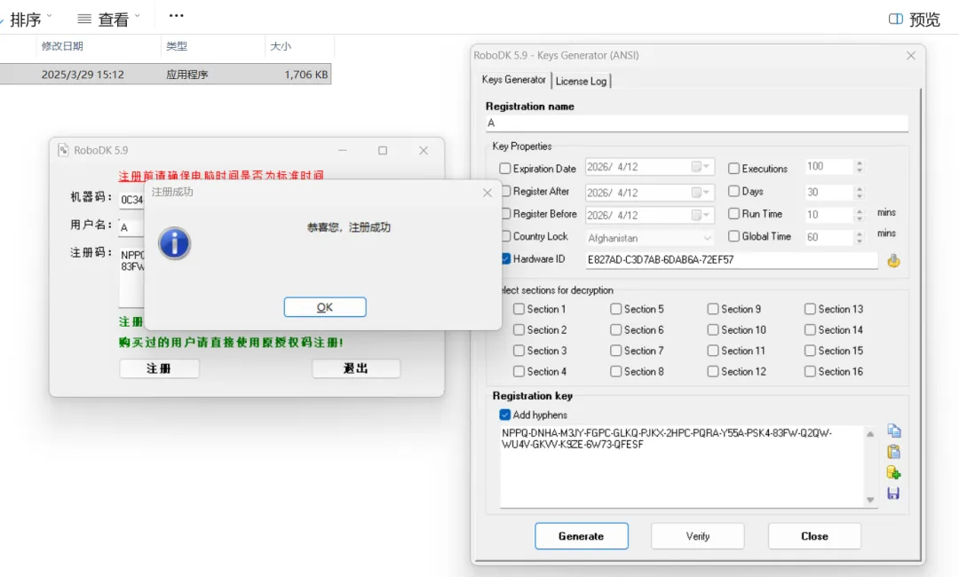Click the paste clipboard icon beside registration key

[x=893, y=452]
